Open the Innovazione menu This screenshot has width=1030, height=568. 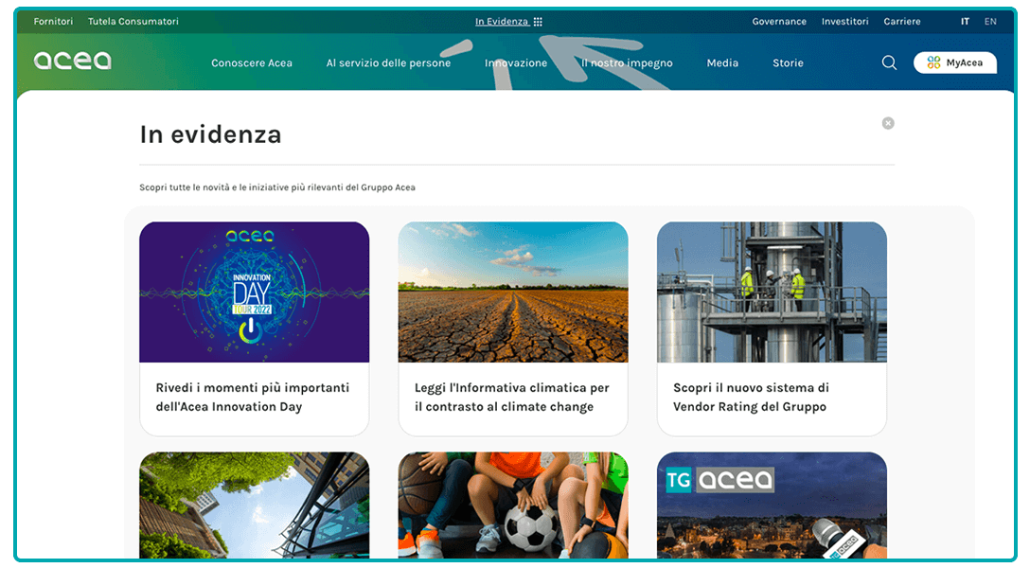(516, 63)
